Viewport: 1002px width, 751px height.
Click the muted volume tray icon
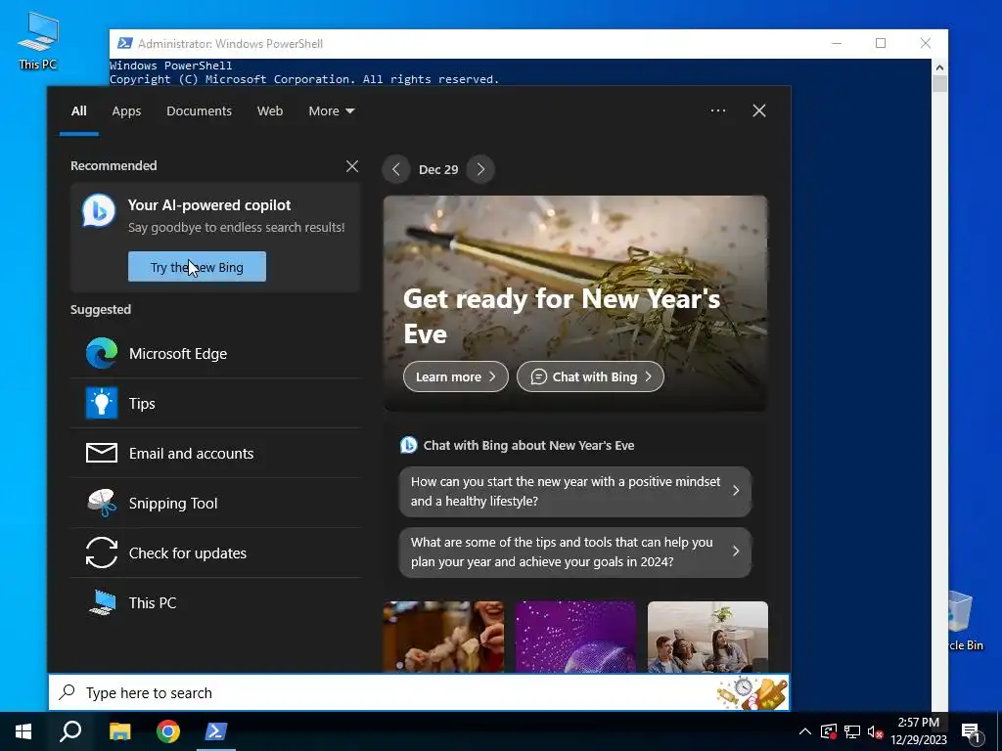coord(875,731)
